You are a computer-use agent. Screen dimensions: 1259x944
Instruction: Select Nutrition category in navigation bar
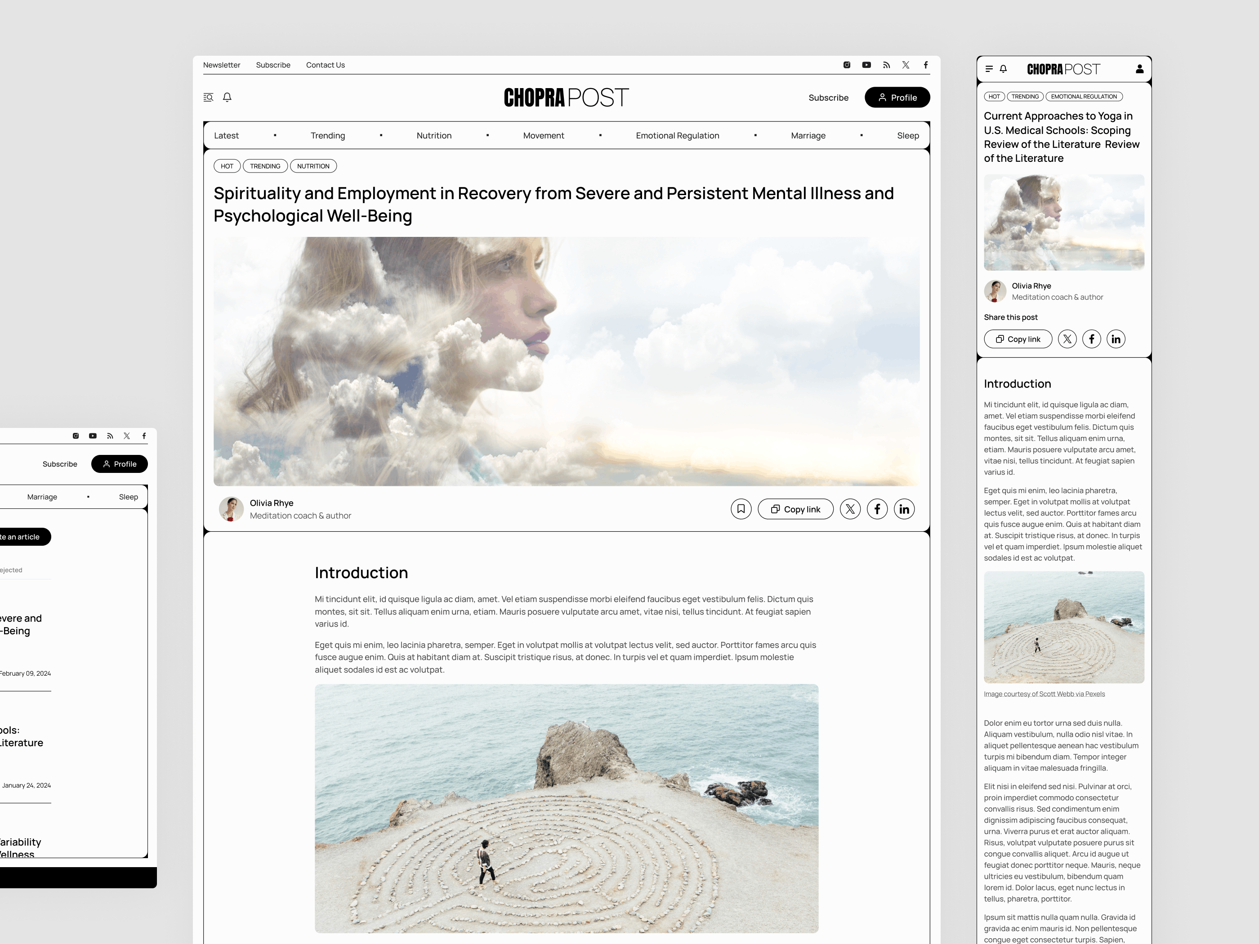click(x=434, y=135)
